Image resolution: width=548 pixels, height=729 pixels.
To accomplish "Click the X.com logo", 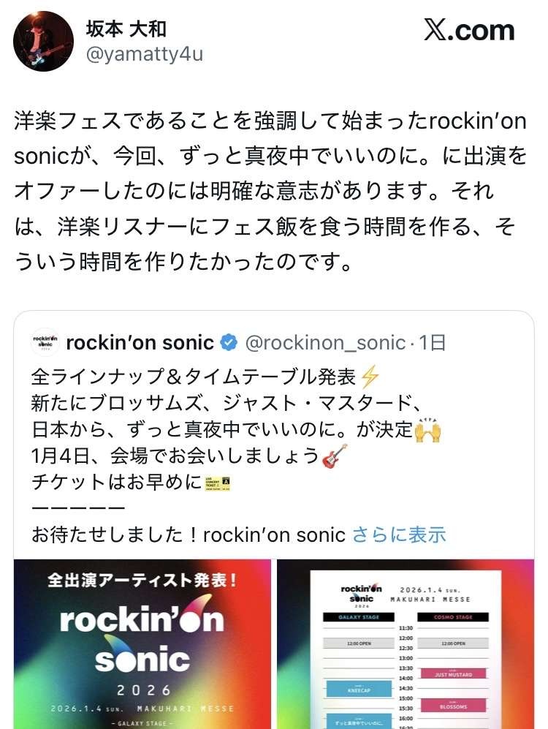I will (469, 31).
